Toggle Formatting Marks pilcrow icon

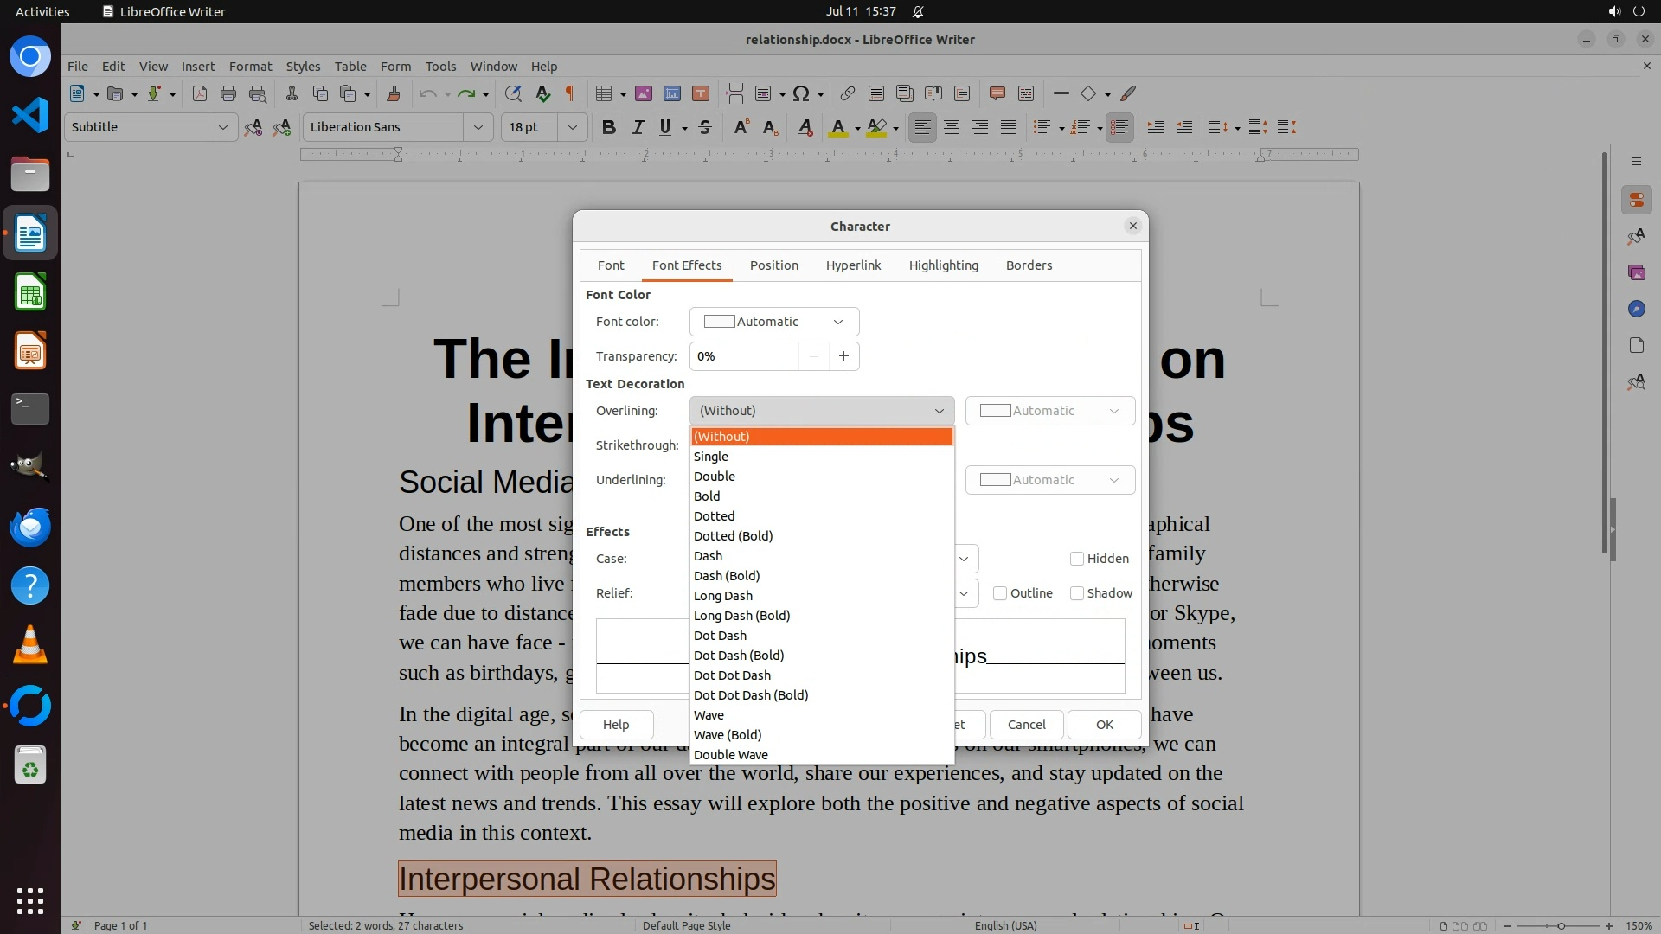(570, 93)
